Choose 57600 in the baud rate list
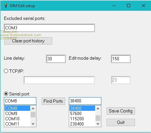The image size is (151, 133). 82,113
